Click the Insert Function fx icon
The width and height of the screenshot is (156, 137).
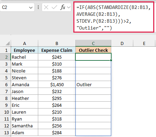pyautogui.click(x=63, y=7)
